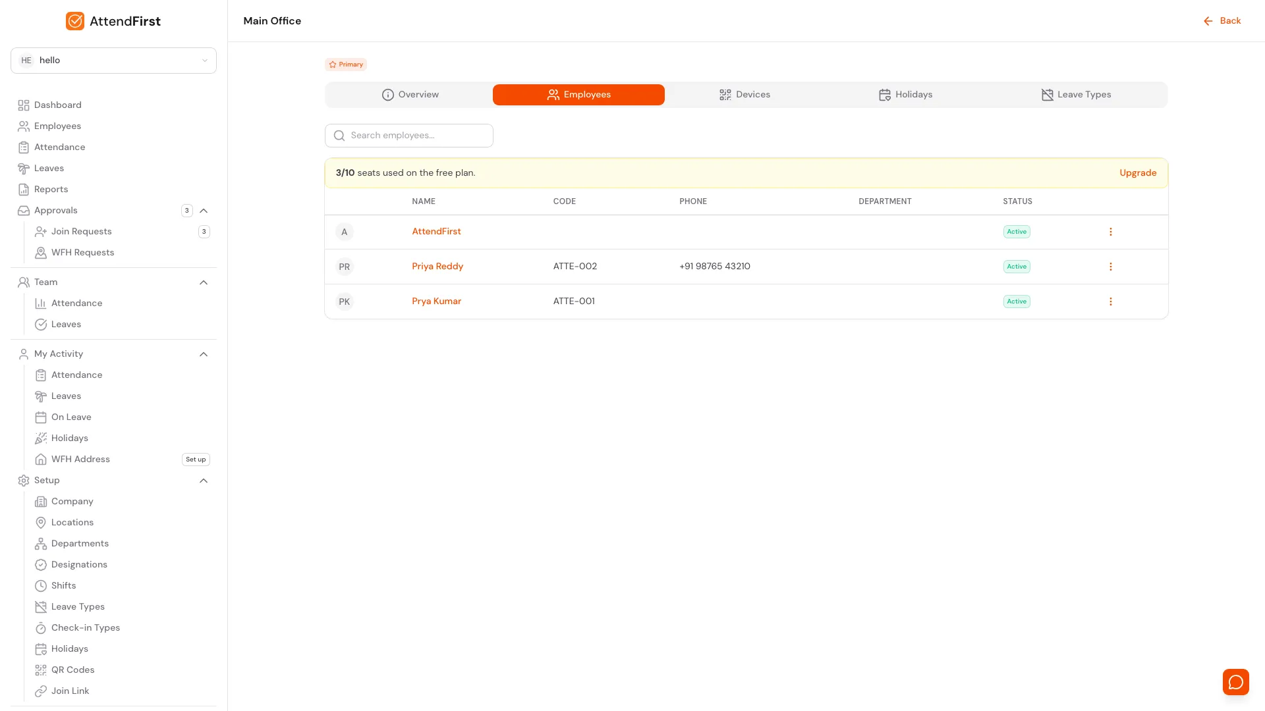Select the Employees tab
Screen dimensions: 1265x711
[578, 95]
